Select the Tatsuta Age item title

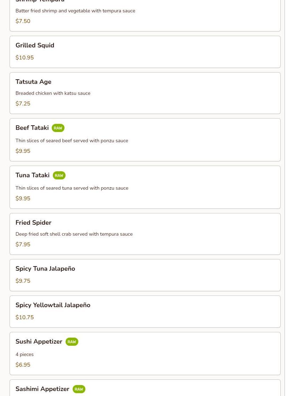point(33,82)
